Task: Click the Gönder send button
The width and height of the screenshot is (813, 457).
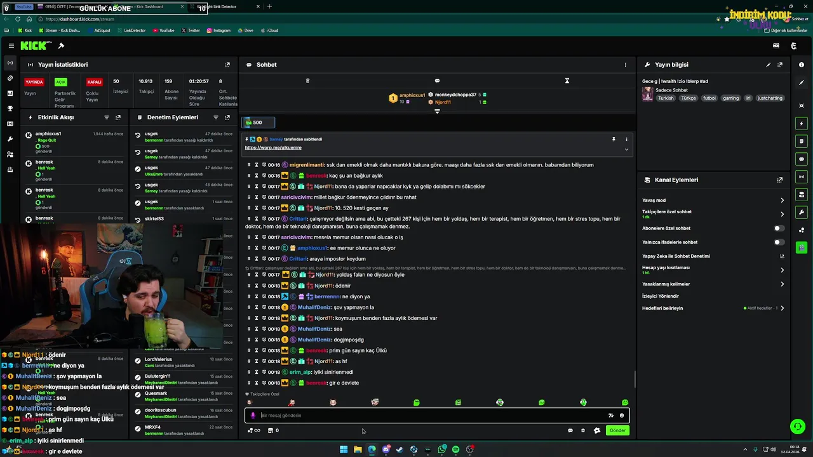Action: coord(617,430)
